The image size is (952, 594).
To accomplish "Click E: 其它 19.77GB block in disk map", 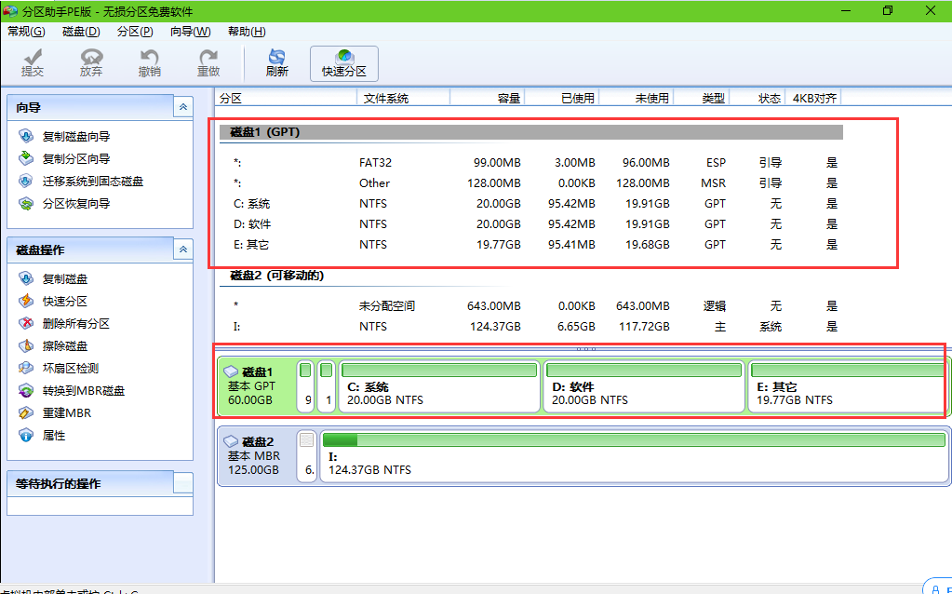I will point(848,386).
